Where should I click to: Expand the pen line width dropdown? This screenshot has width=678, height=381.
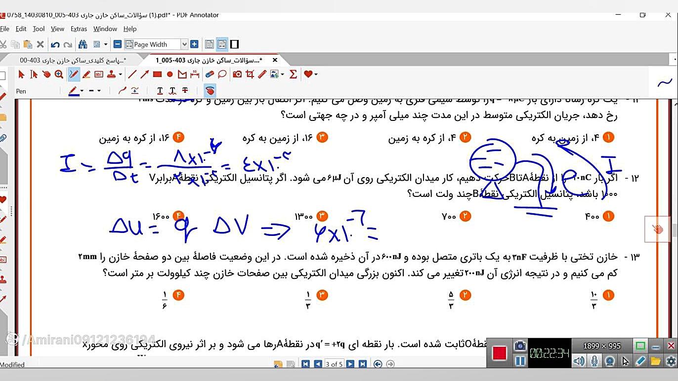click(x=99, y=91)
